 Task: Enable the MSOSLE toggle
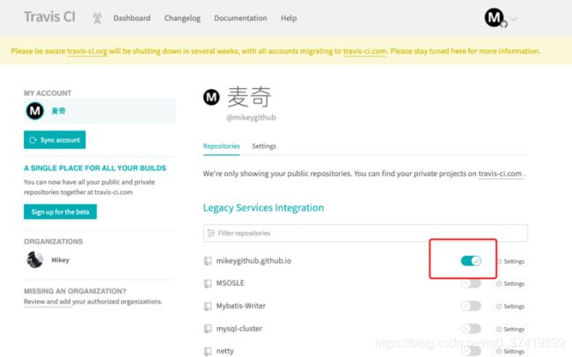coord(471,283)
